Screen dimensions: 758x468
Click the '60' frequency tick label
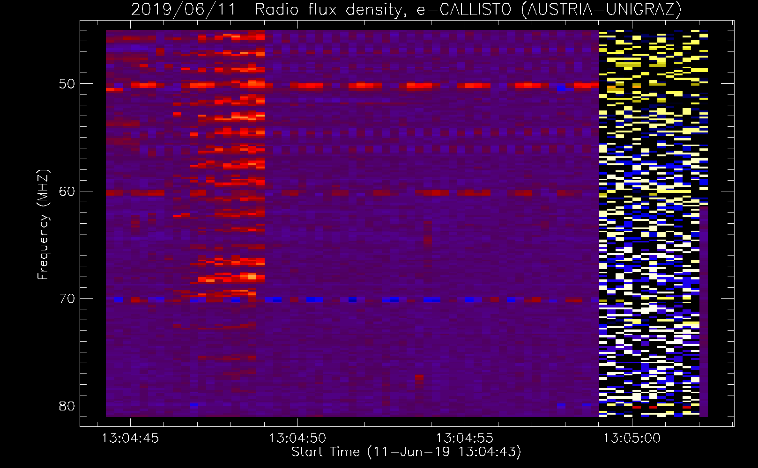point(67,191)
